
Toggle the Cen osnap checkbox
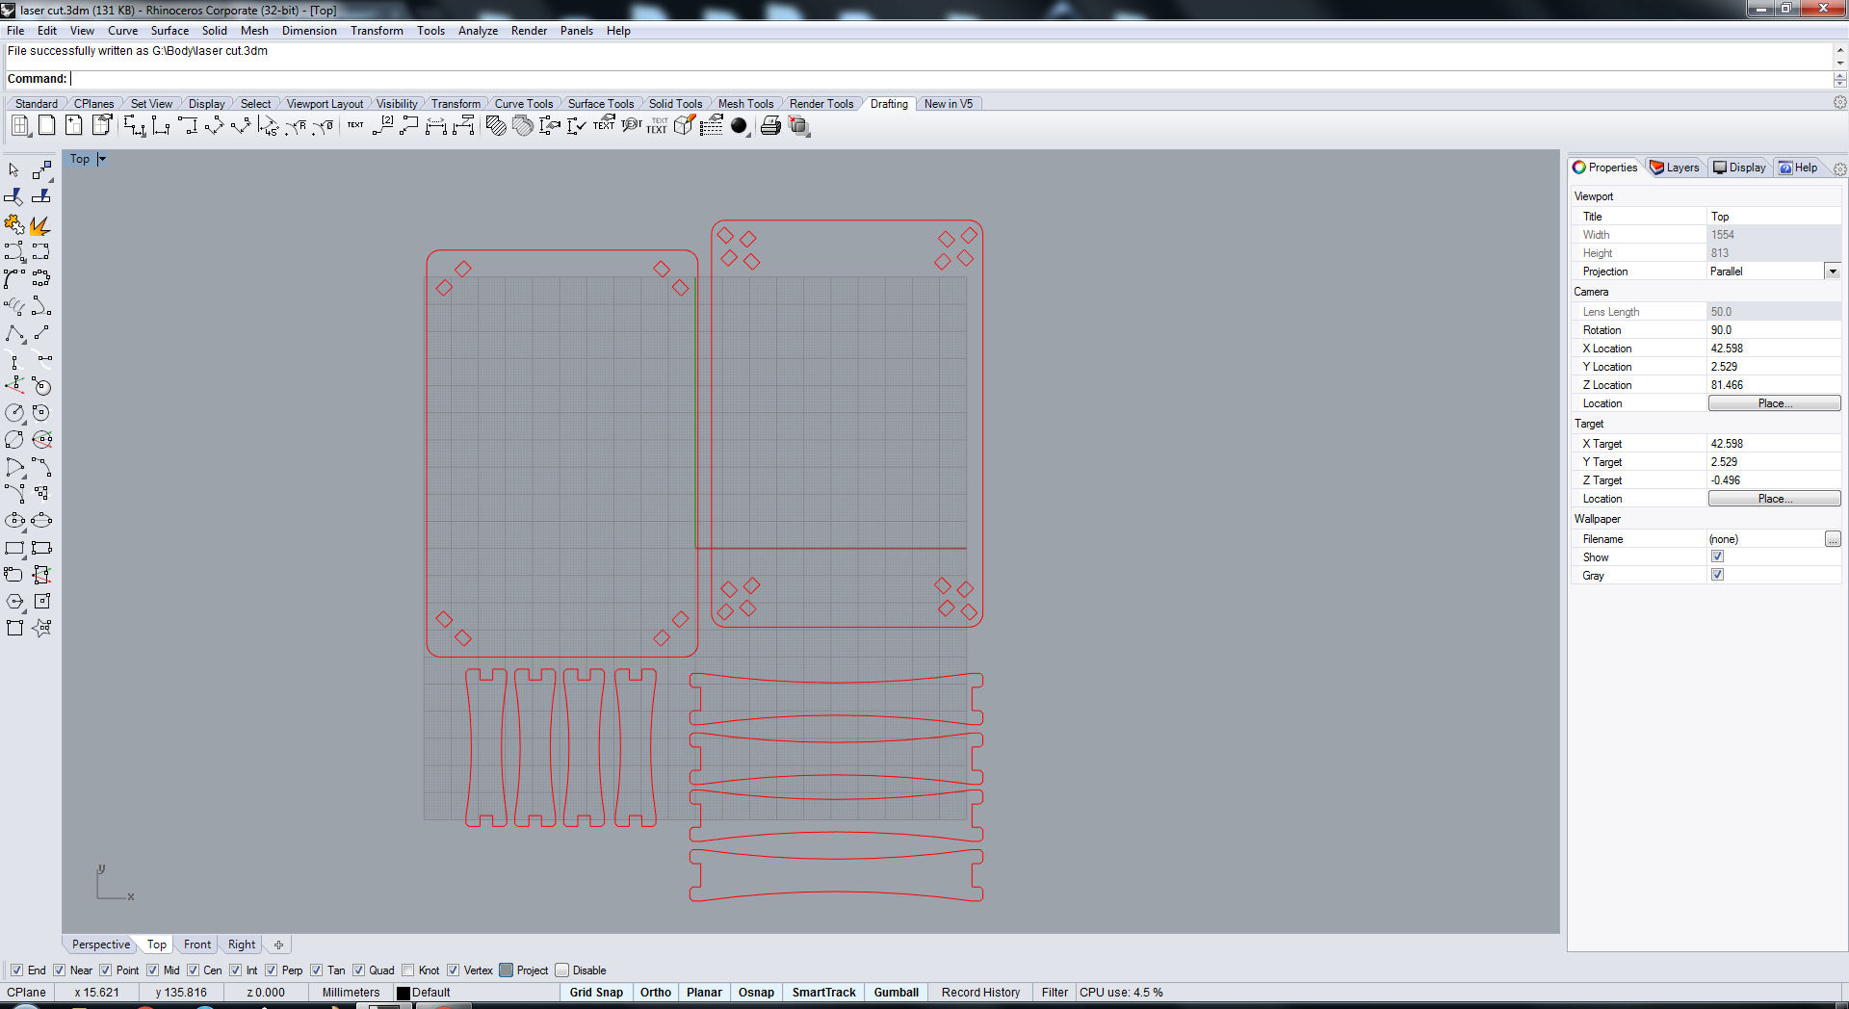coord(193,970)
